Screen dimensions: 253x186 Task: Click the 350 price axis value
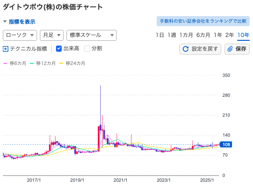pyautogui.click(x=226, y=75)
